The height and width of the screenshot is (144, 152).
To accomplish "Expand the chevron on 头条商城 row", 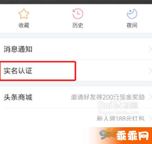I will point(150,97).
